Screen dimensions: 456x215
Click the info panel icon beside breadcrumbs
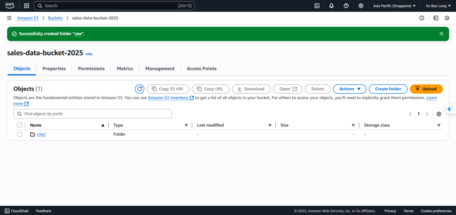click(x=422, y=18)
